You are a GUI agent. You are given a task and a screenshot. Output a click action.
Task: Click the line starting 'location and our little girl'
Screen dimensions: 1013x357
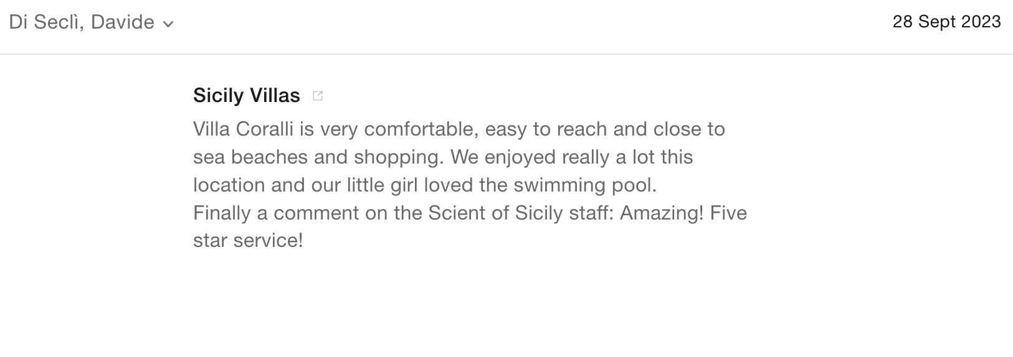[425, 185]
